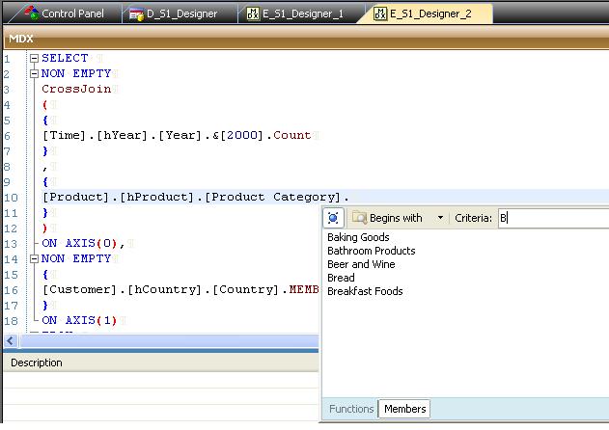Viewport: 609px width, 430px height.
Task: Choose Beer and Wine member
Action: coord(361,264)
